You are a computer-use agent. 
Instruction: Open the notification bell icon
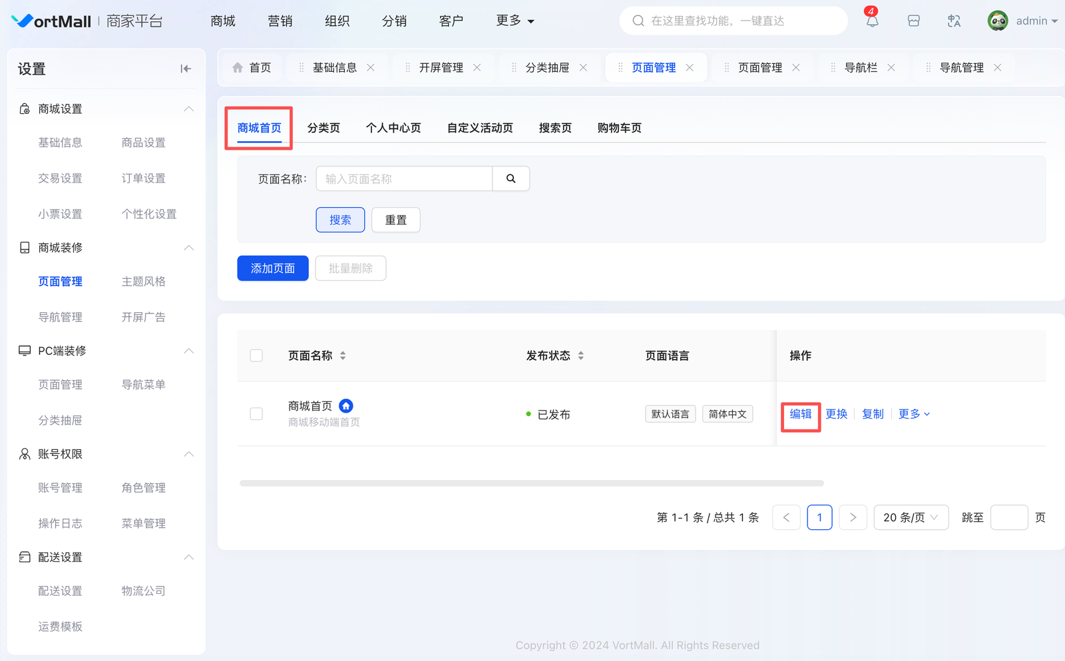coord(872,21)
